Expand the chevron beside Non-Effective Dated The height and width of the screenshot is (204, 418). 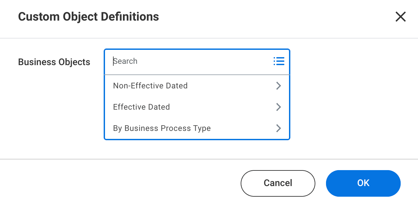point(279,86)
